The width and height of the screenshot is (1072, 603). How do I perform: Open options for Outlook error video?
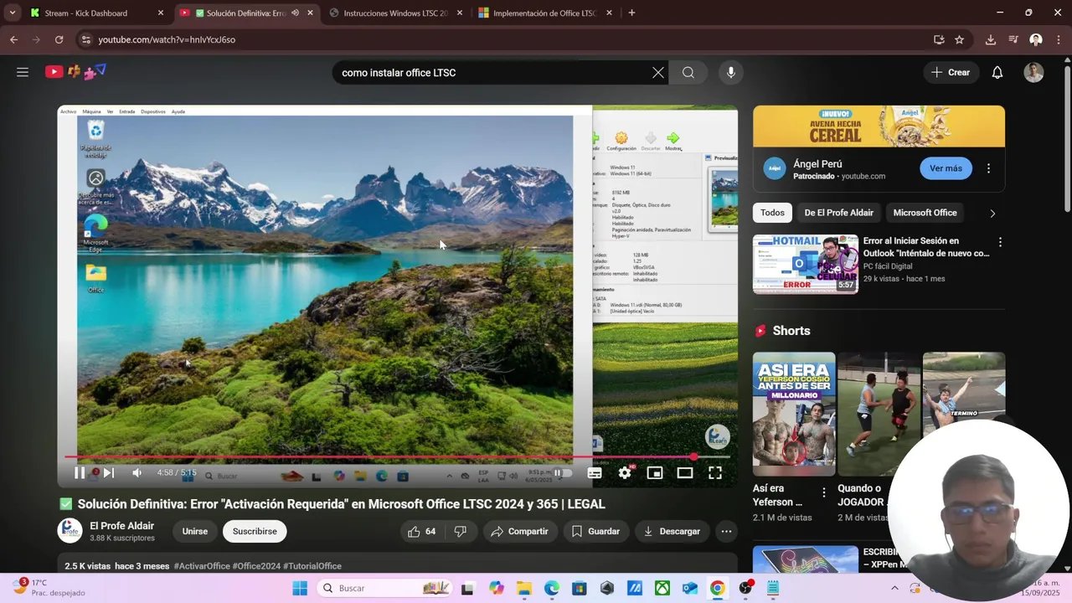[x=999, y=242]
